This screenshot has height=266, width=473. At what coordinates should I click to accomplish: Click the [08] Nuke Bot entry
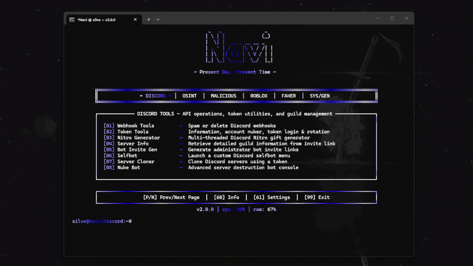click(122, 167)
